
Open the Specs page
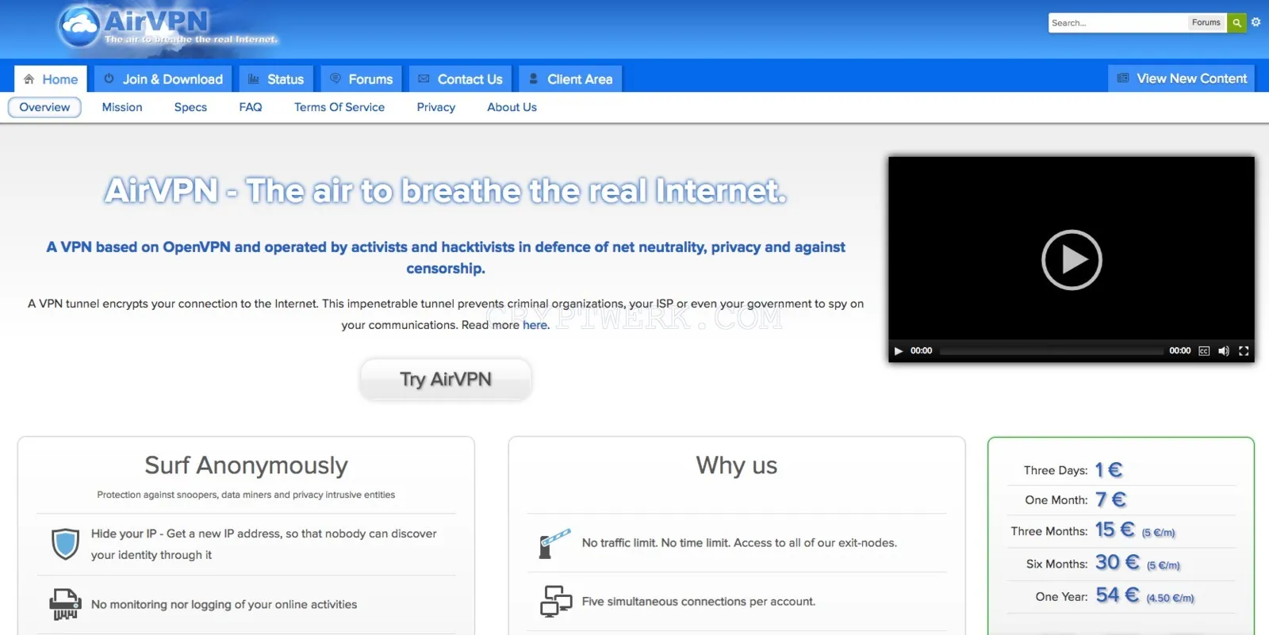tap(190, 107)
